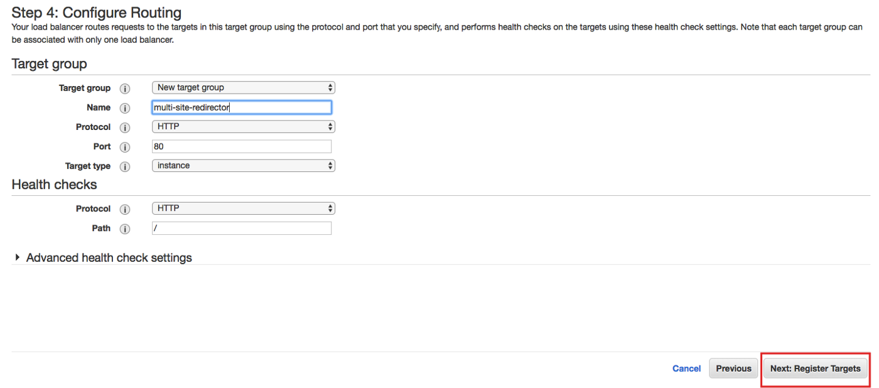Screen dimensions: 879x388
Task: Proceed with Next: Register Targets button
Action: pos(815,369)
